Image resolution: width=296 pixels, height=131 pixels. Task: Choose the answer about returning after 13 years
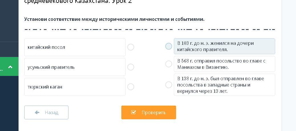click(224, 85)
